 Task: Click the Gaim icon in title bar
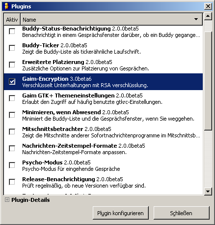pyautogui.click(x=6, y=6)
